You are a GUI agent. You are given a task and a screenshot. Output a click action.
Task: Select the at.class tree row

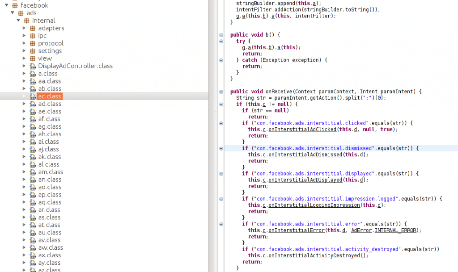click(104, 225)
